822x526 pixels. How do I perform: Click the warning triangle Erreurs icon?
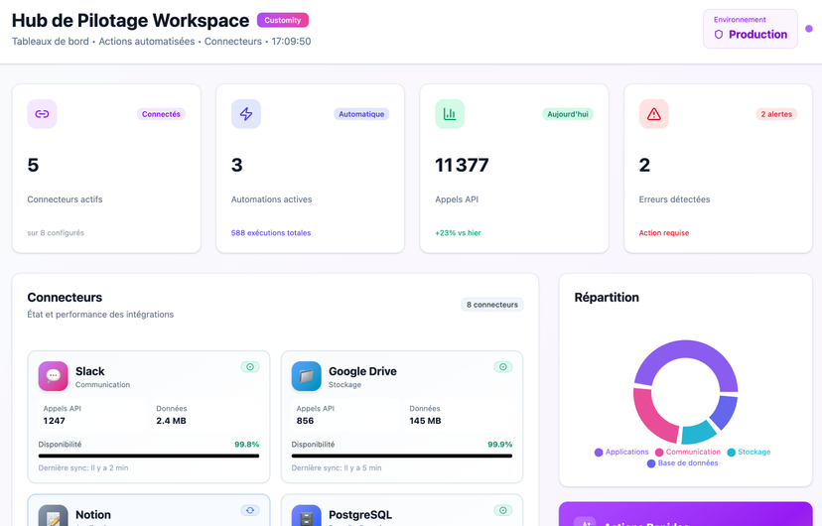click(653, 114)
